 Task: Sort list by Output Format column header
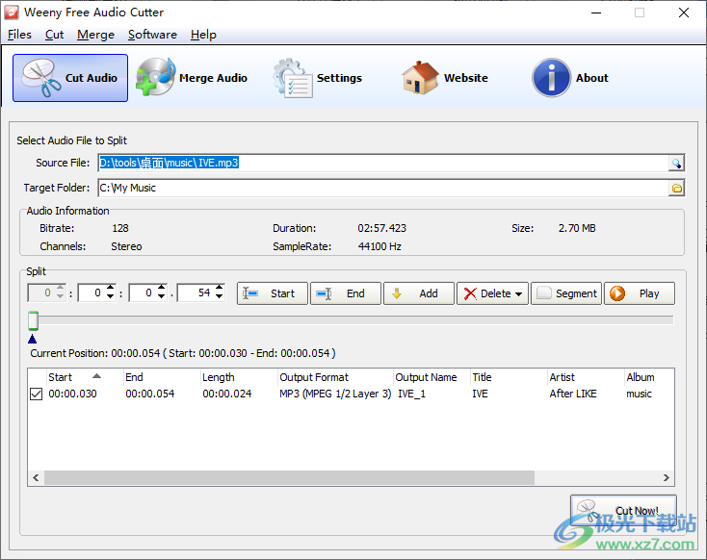tap(335, 377)
